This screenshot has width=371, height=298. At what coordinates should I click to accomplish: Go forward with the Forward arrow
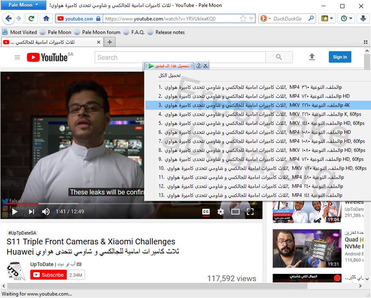[19, 18]
